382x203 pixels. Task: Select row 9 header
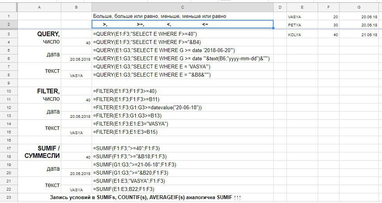click(9, 83)
